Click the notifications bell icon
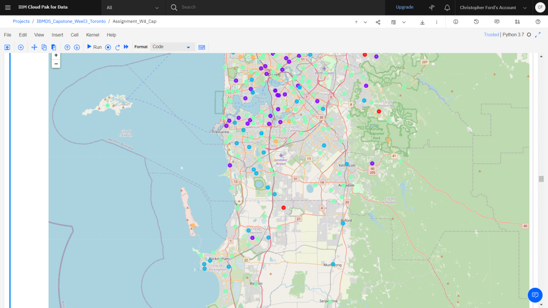The height and width of the screenshot is (308, 548). point(447,7)
